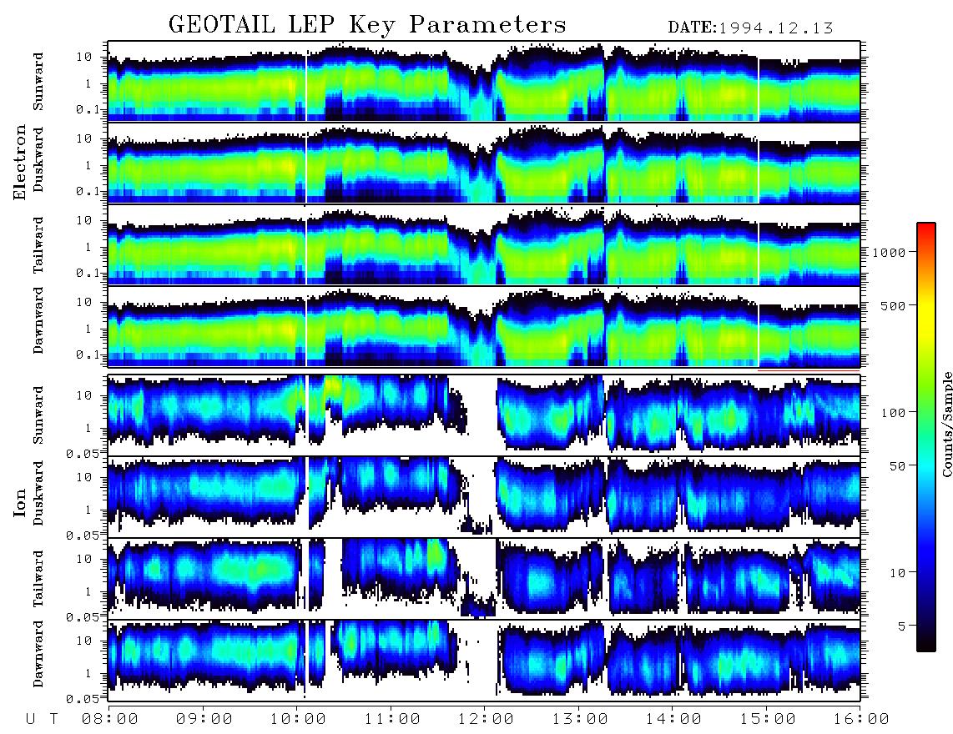The image size is (953, 734).
Task: Click the Ion Sunward axis label
Action: [x=38, y=415]
